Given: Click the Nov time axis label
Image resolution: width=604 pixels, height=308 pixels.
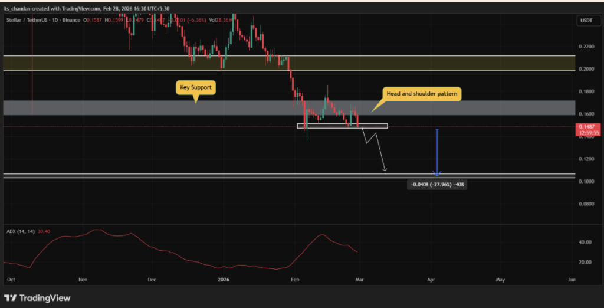Looking at the screenshot, I should (x=83, y=279).
